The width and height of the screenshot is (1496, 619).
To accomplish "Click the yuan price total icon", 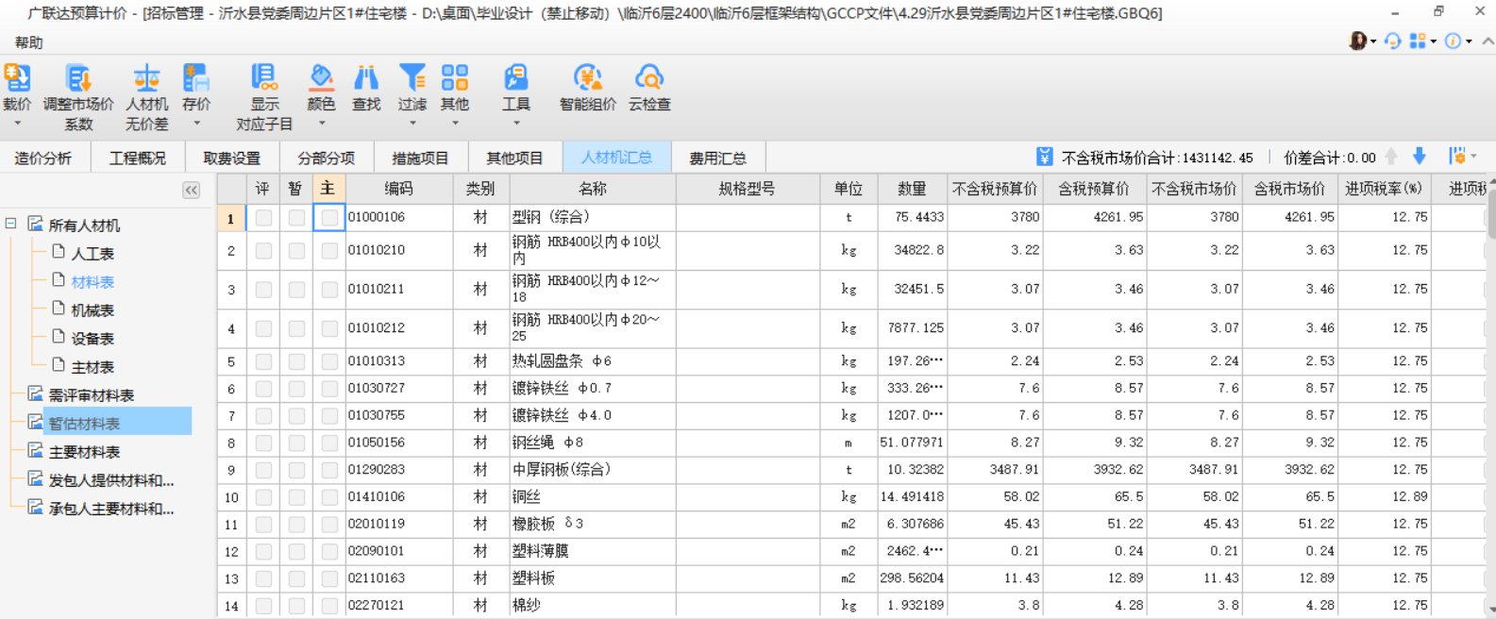I will click(1044, 157).
